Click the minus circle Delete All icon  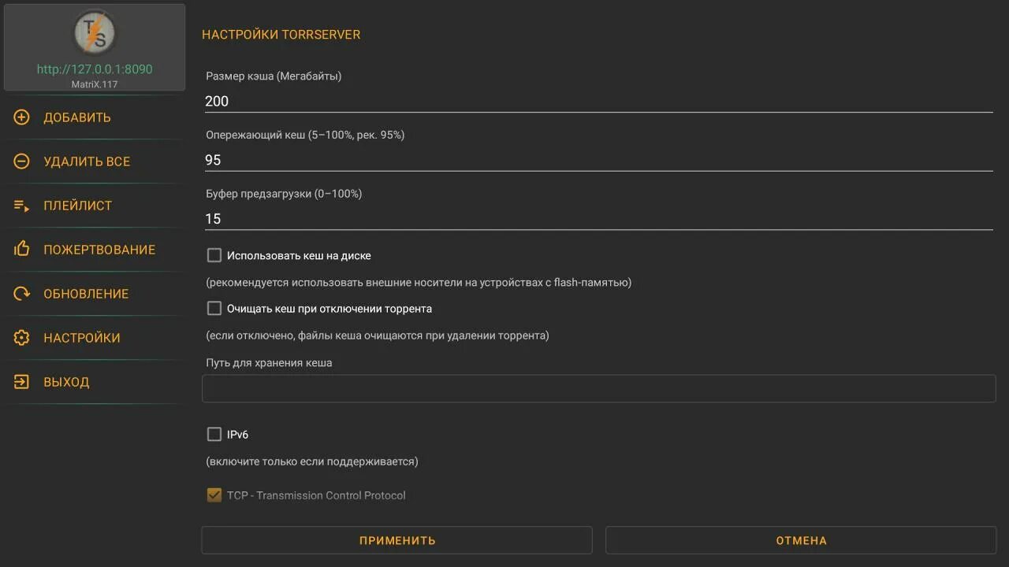pyautogui.click(x=21, y=161)
